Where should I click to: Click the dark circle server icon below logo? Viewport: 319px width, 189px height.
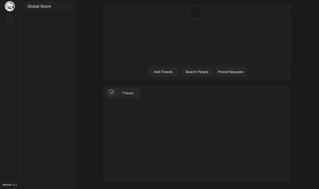(10, 19)
